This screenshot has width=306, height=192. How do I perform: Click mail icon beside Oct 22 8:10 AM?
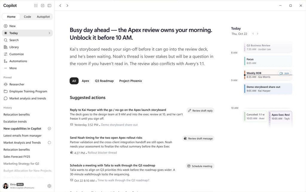72,180
